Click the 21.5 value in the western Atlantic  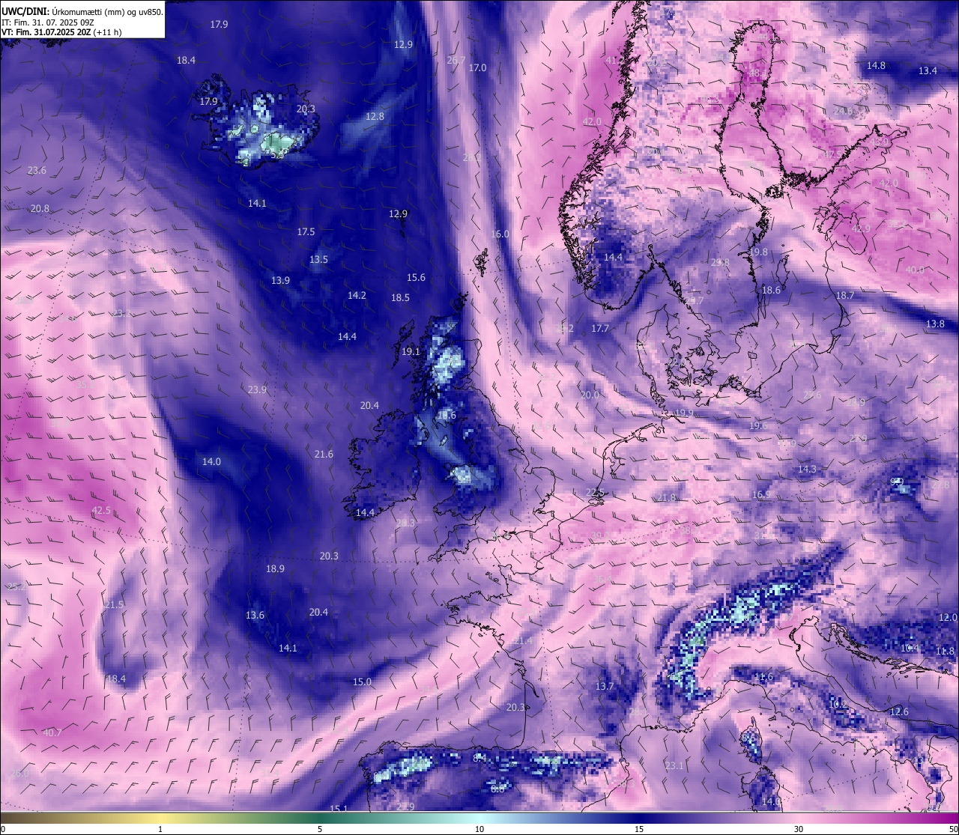tap(114, 605)
